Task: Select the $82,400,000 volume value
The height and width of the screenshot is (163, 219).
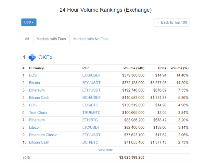Action: pyautogui.click(x=134, y=127)
